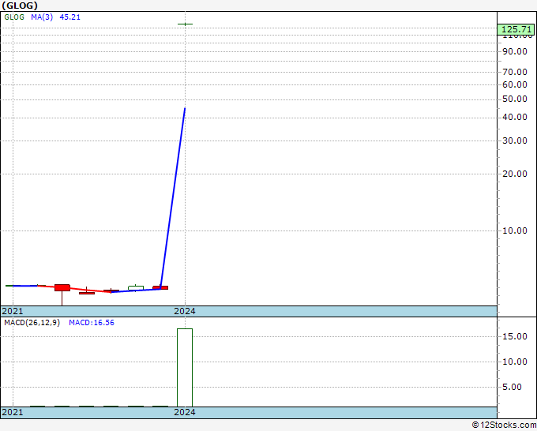This screenshot has height=431, width=537.
Task: Click the 70.00 price axis label
Action: (515, 72)
